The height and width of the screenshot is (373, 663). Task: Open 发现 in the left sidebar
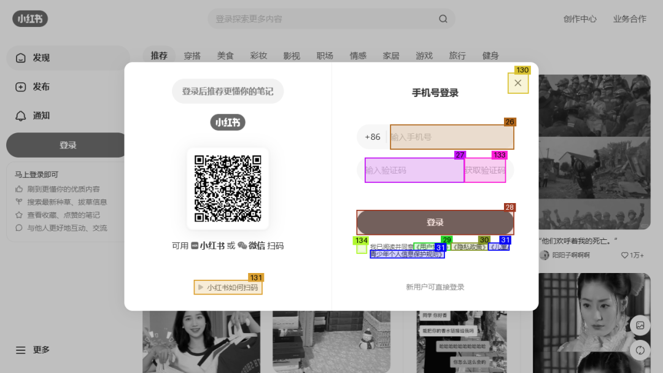68,58
